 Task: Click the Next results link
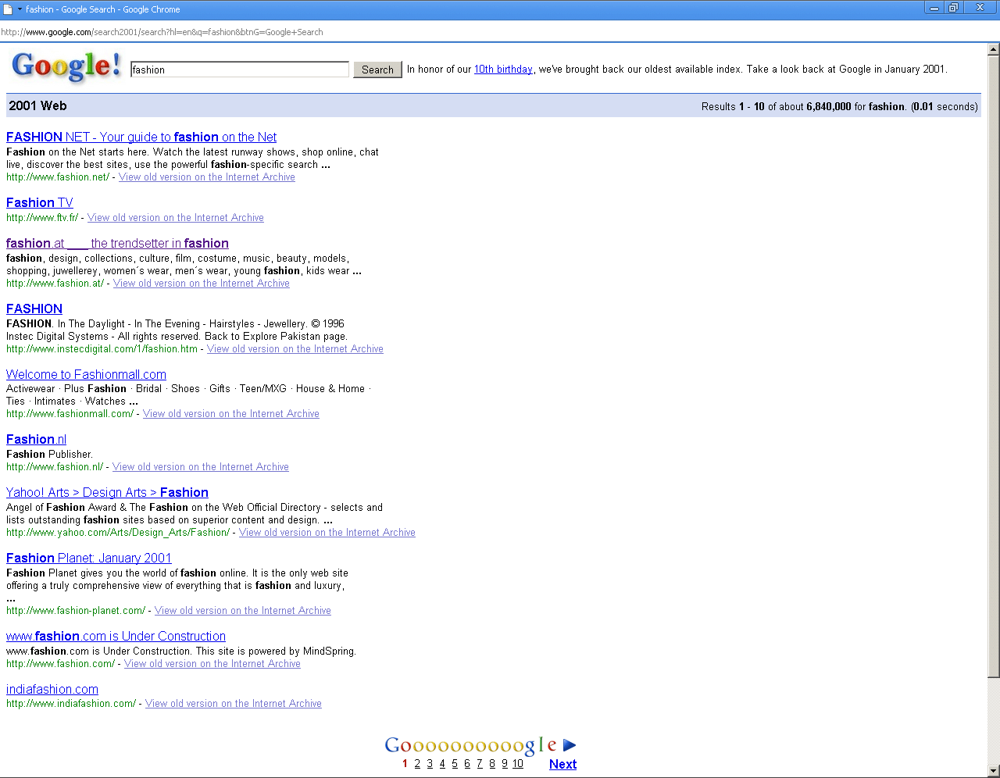click(562, 764)
